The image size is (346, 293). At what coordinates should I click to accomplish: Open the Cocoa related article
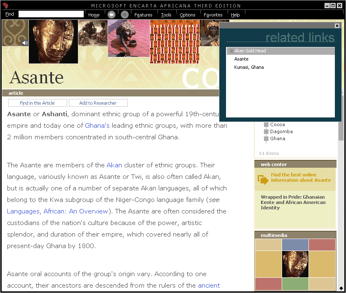point(278,124)
